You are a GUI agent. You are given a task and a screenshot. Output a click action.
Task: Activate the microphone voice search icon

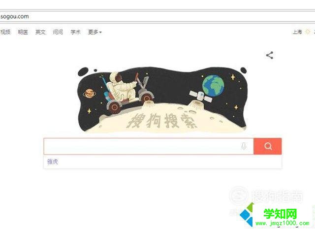tap(244, 146)
